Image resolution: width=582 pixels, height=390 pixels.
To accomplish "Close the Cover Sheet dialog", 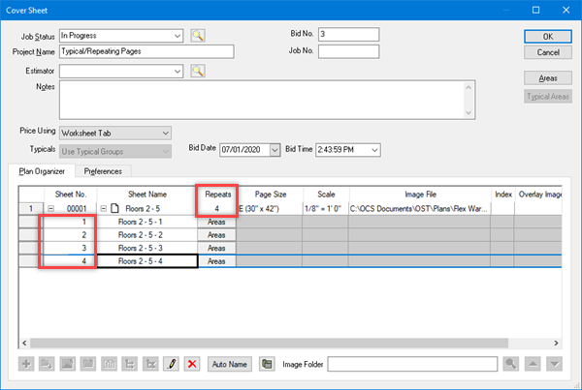I will click(566, 10).
